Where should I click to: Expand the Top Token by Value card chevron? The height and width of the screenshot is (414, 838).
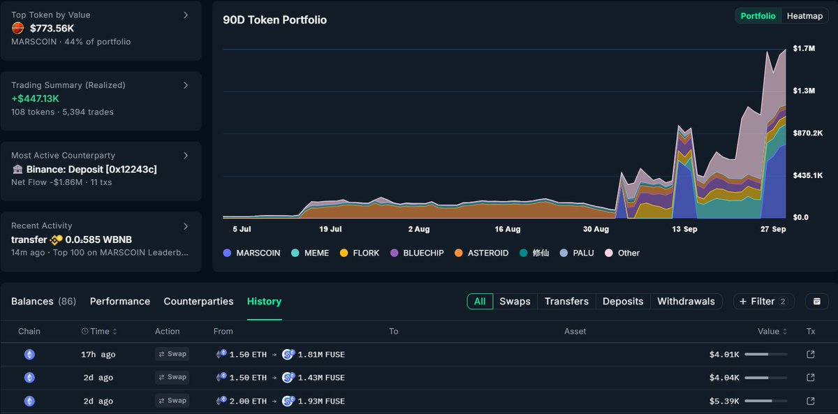(186, 15)
